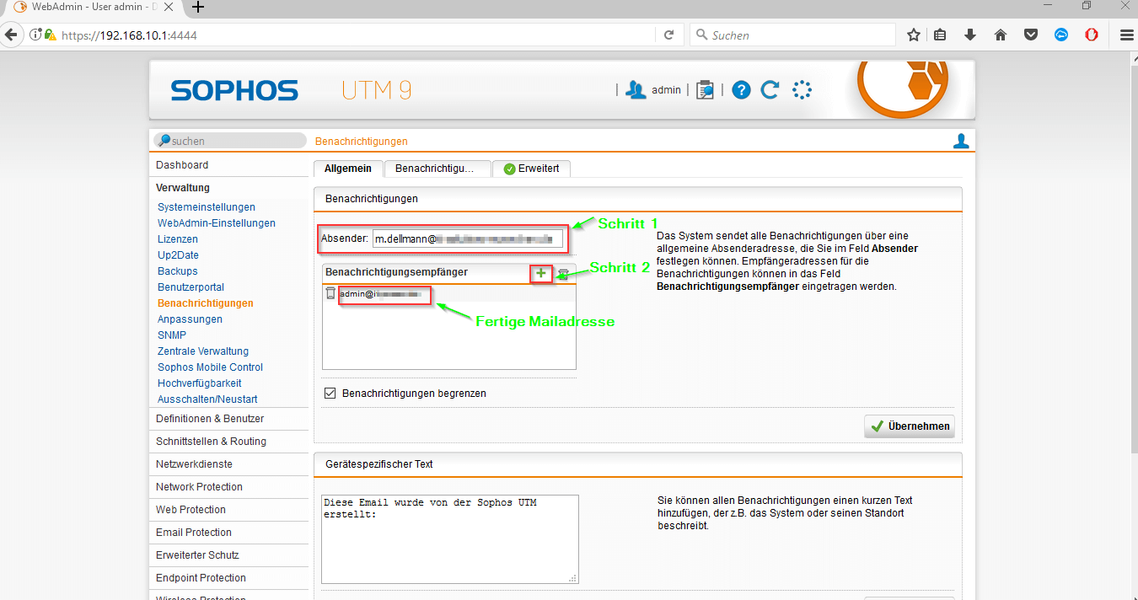Click the dotted circle activity icon

802,90
